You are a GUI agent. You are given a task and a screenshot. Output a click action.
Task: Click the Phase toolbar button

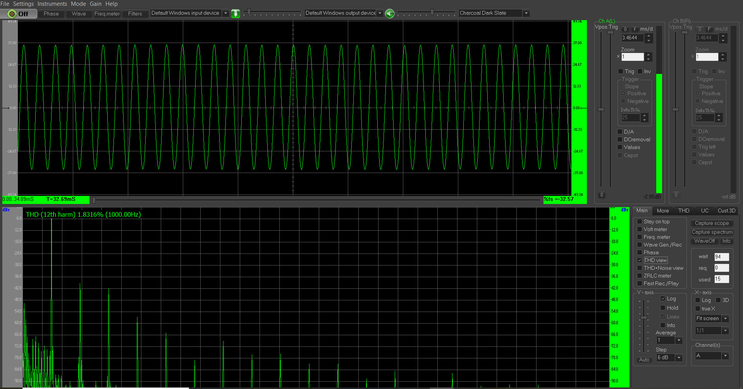(x=51, y=14)
